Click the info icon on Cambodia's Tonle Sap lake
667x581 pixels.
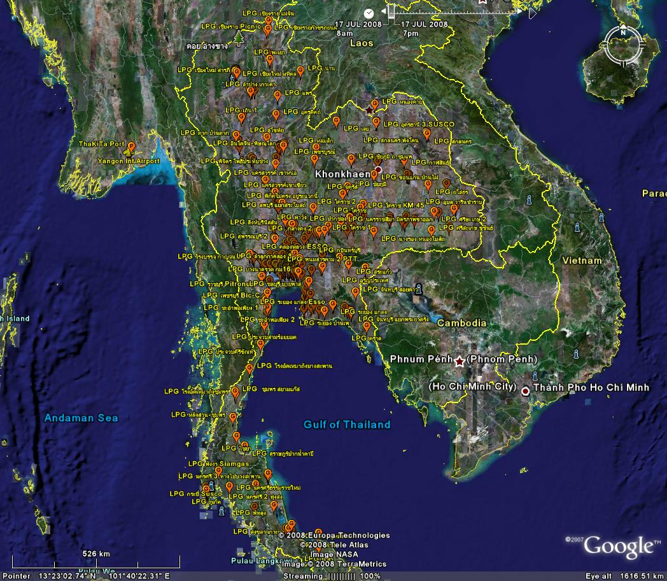(418, 288)
